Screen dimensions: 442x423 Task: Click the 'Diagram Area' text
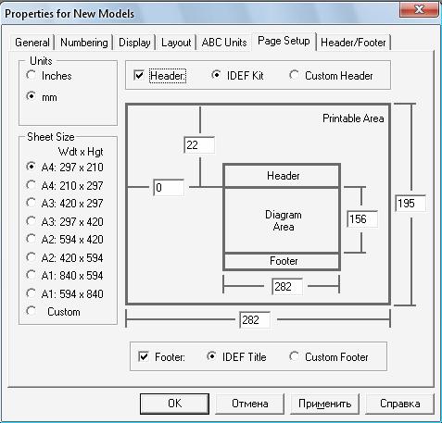click(x=284, y=220)
